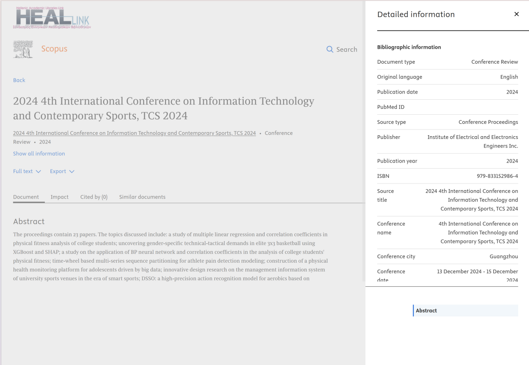This screenshot has height=365, width=529.
Task: Go Back to previous page
Action: 19,80
